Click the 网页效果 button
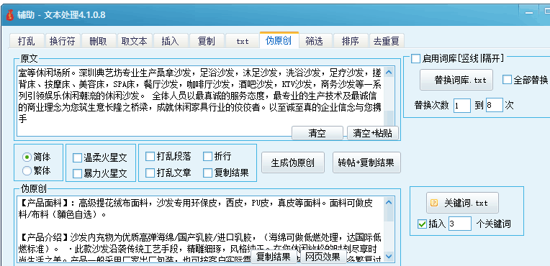The image size is (550, 266). click(x=323, y=257)
